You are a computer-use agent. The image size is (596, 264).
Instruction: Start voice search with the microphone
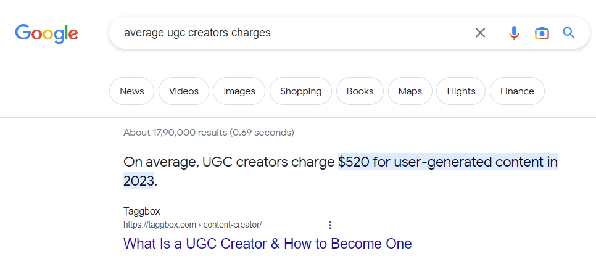coord(514,33)
